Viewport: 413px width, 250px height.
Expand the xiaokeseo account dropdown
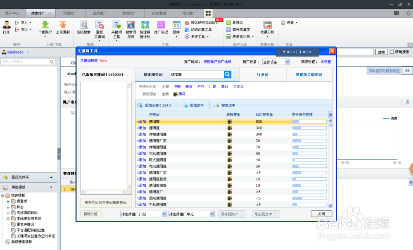pos(28,52)
